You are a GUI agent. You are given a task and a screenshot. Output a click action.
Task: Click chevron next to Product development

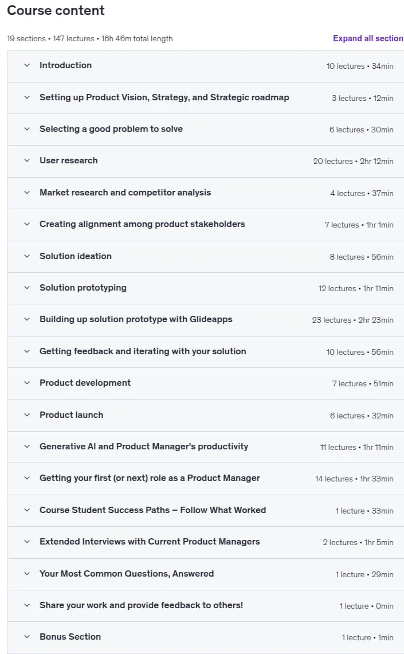[x=27, y=383]
